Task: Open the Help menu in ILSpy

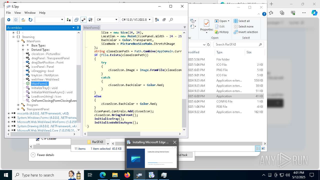Action: click(x=42, y=12)
